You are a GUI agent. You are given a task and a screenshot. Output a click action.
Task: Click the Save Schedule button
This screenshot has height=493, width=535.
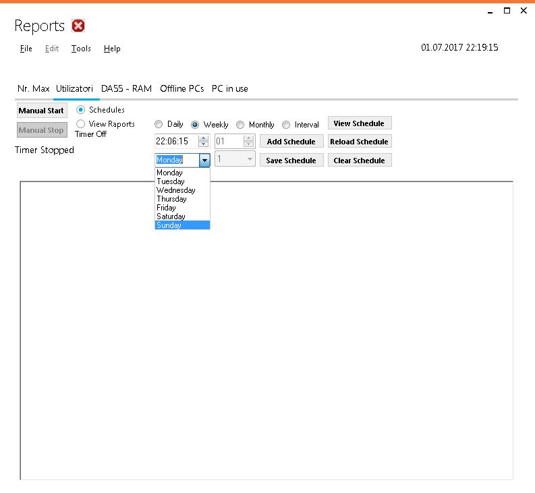291,161
